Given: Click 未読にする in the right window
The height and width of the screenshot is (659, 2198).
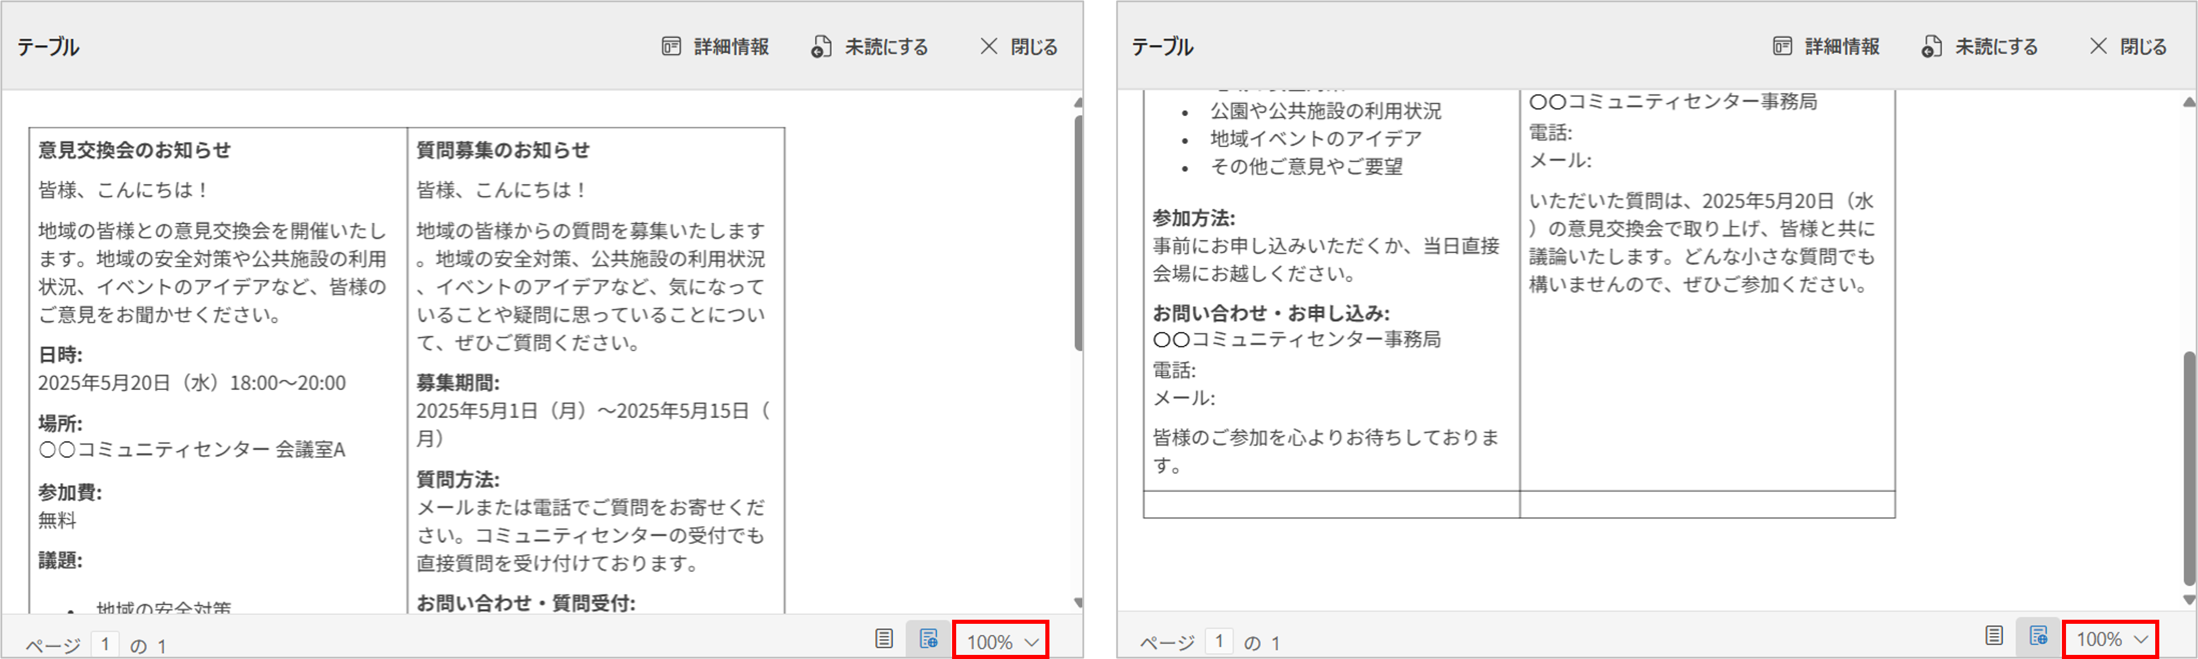Looking at the screenshot, I should tap(1980, 47).
